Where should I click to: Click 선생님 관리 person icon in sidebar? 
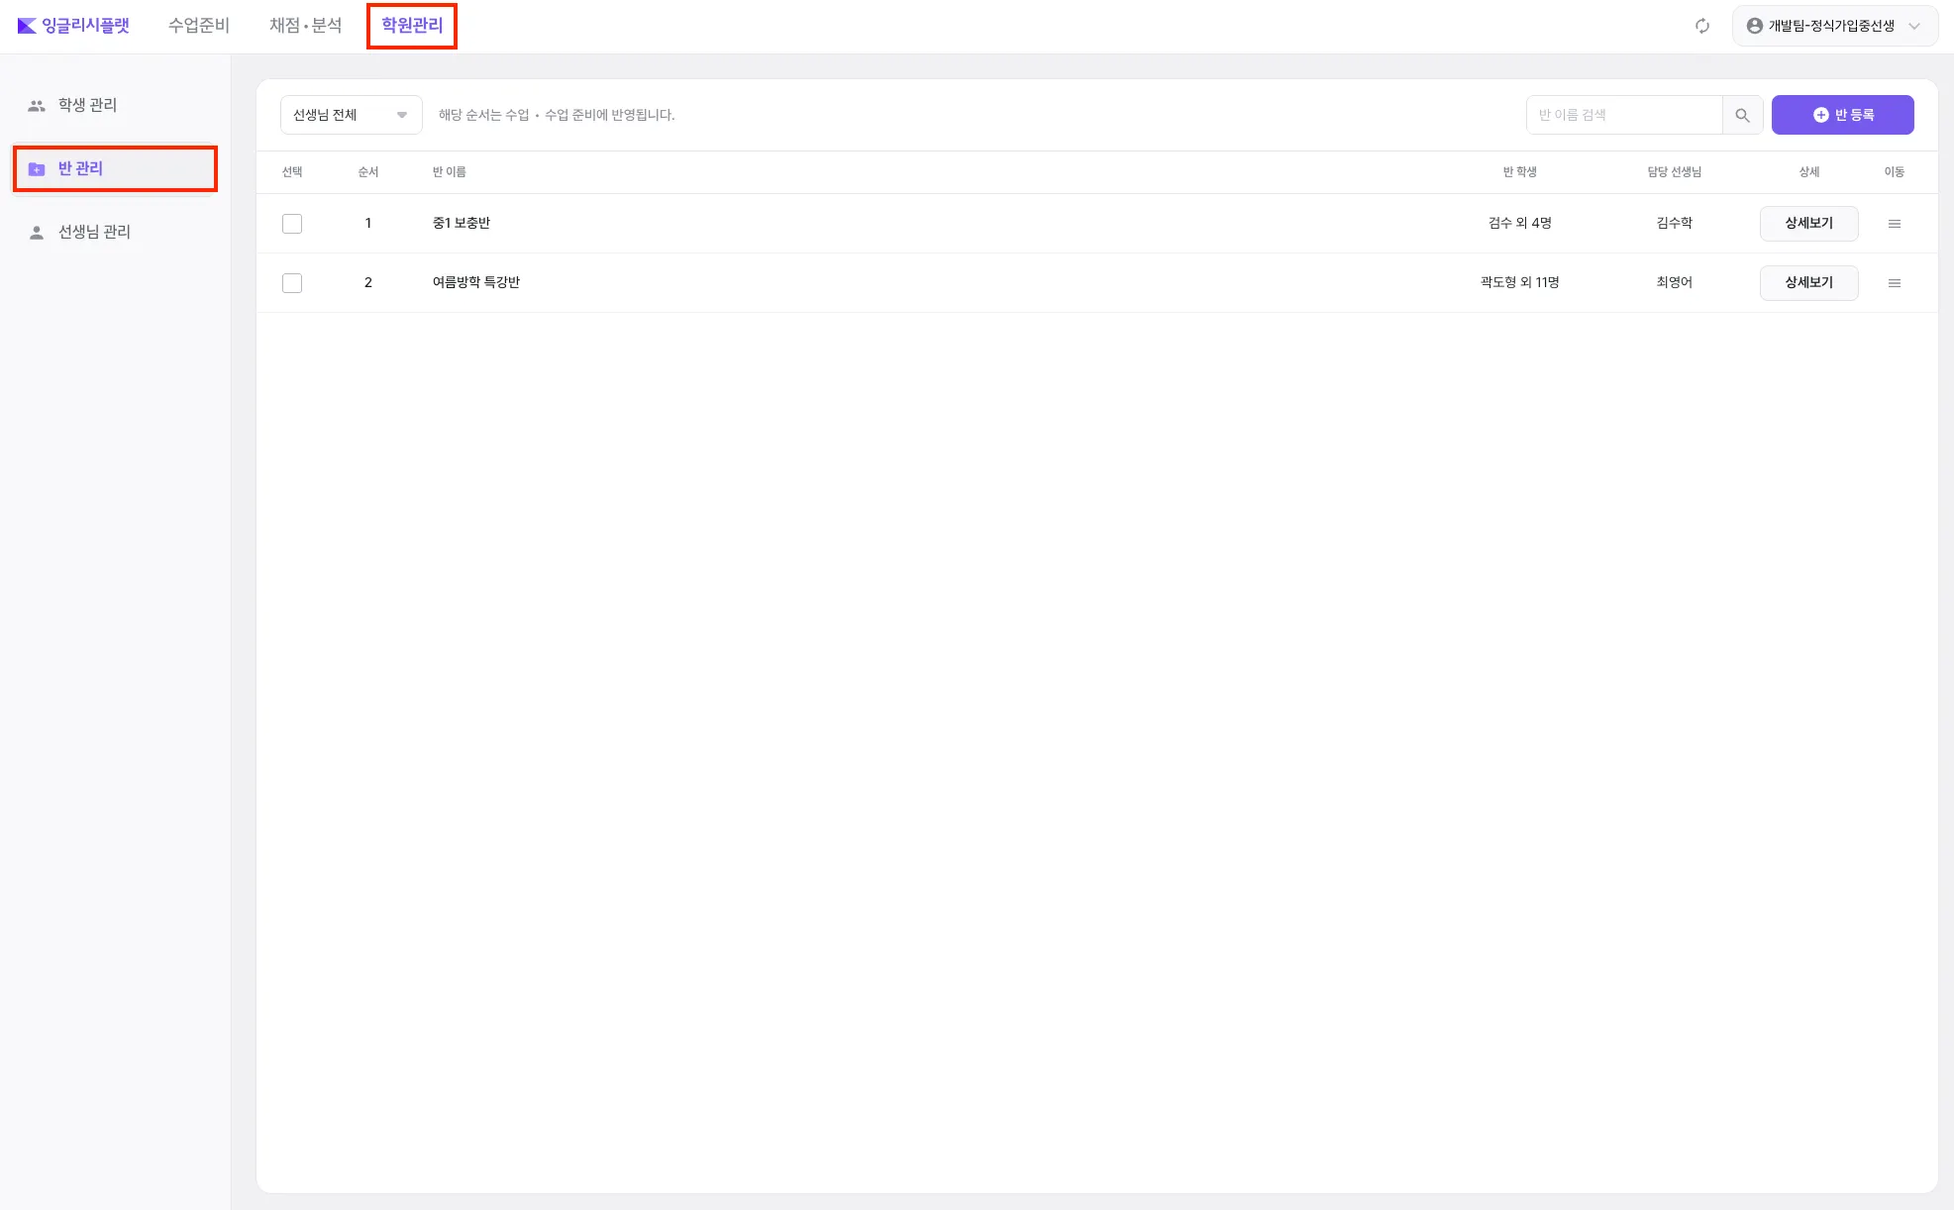[x=37, y=233]
